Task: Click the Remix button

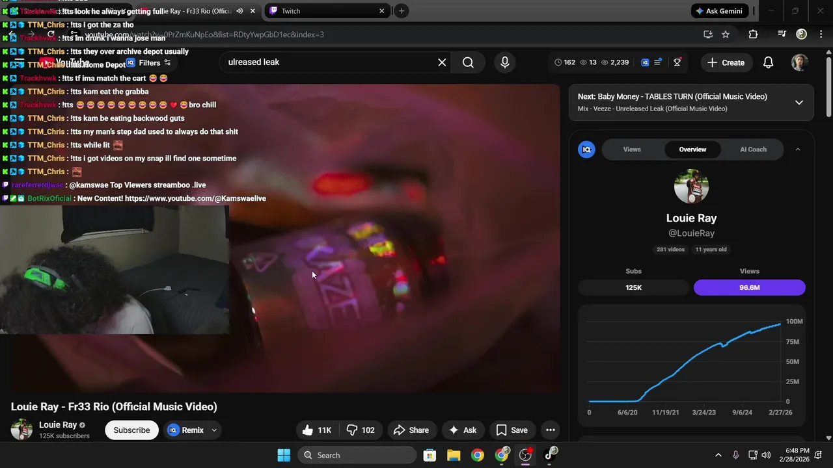Action: [186, 430]
